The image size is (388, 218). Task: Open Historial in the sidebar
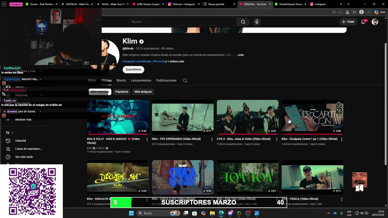click(21, 141)
